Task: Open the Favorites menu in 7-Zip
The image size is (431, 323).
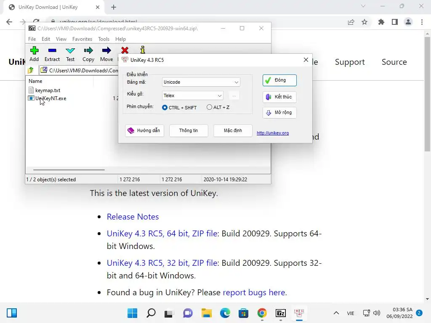Action: [x=82, y=39]
